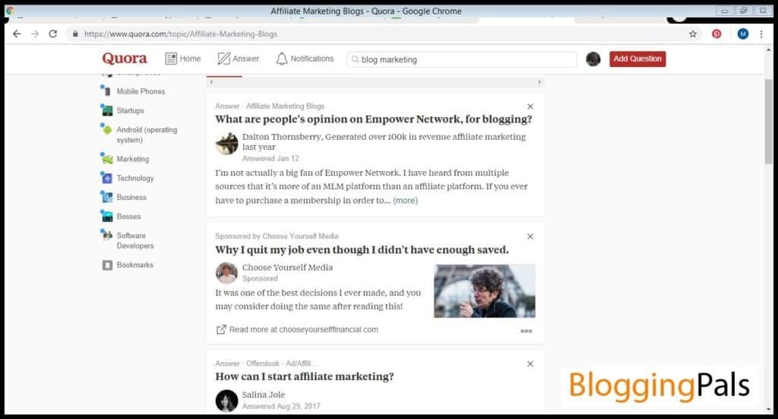
Task: Open Notifications in Quora header
Action: pyautogui.click(x=305, y=59)
